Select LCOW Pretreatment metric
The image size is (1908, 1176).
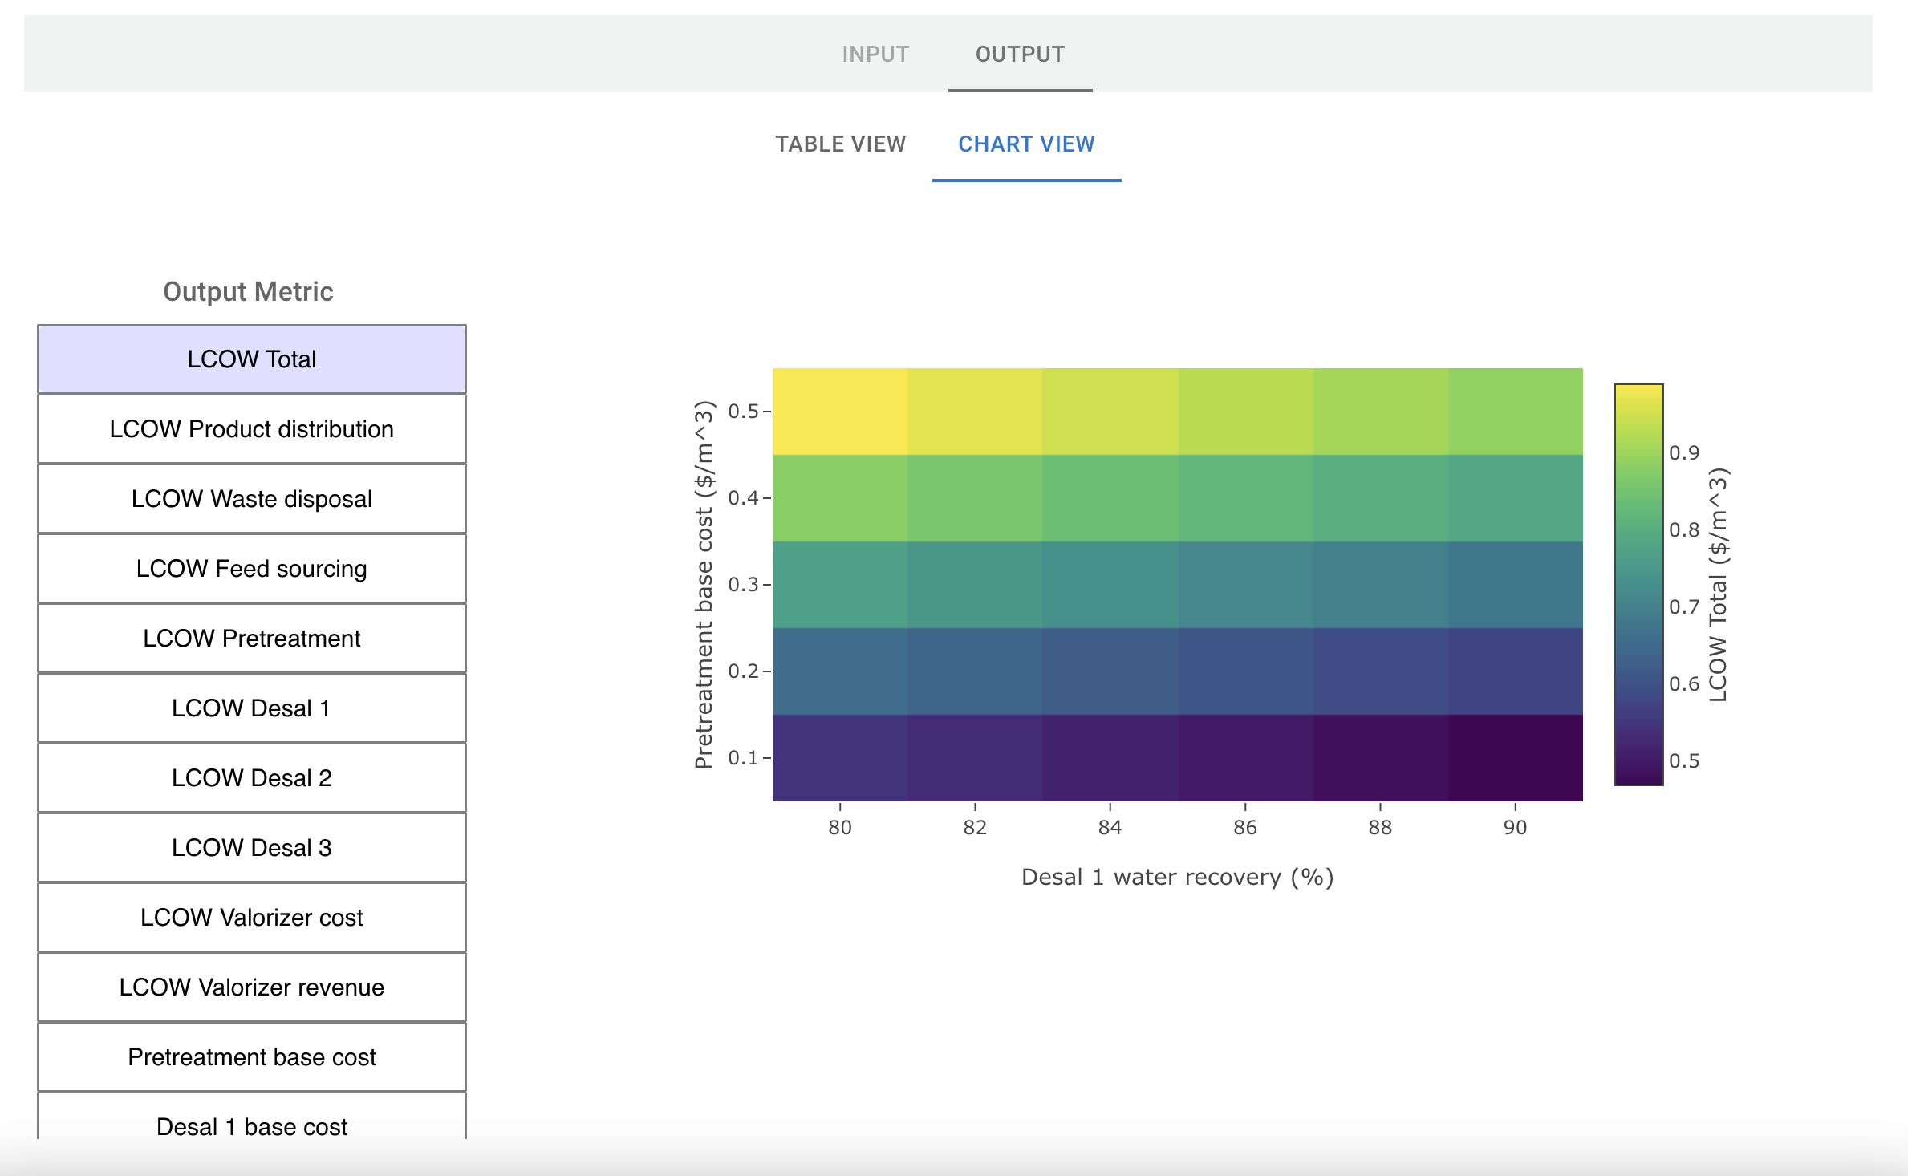click(252, 639)
